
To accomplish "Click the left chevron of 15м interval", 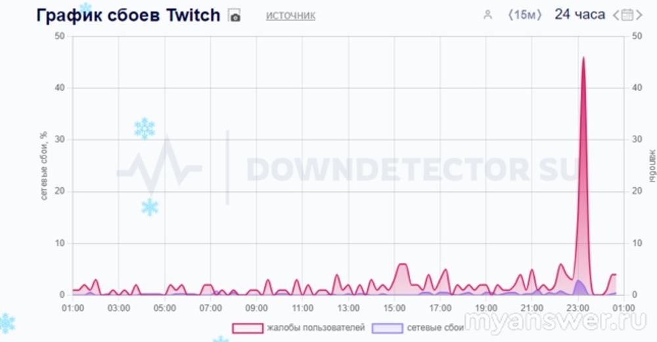I will pyautogui.click(x=510, y=15).
